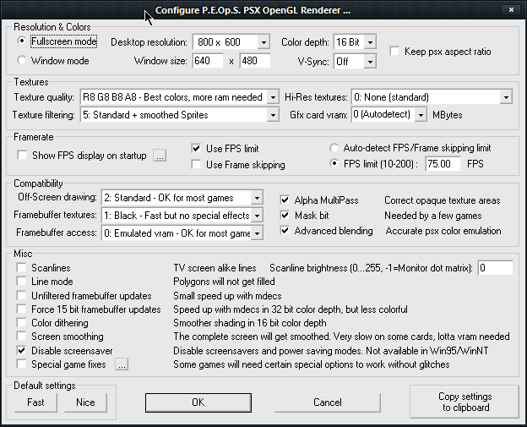The width and height of the screenshot is (527, 427).
Task: Open Framebuffer access dropdown
Action: coord(182,233)
